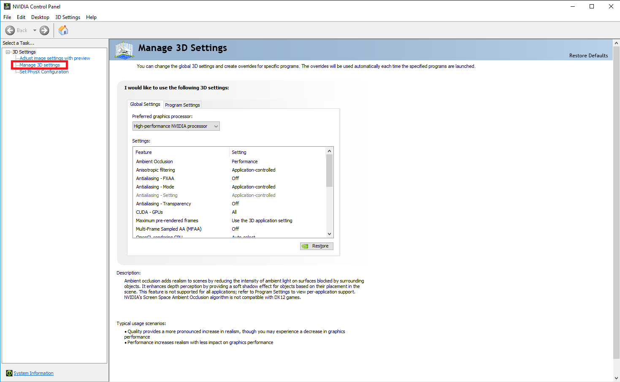Click the Restore Defaults link

[588, 56]
